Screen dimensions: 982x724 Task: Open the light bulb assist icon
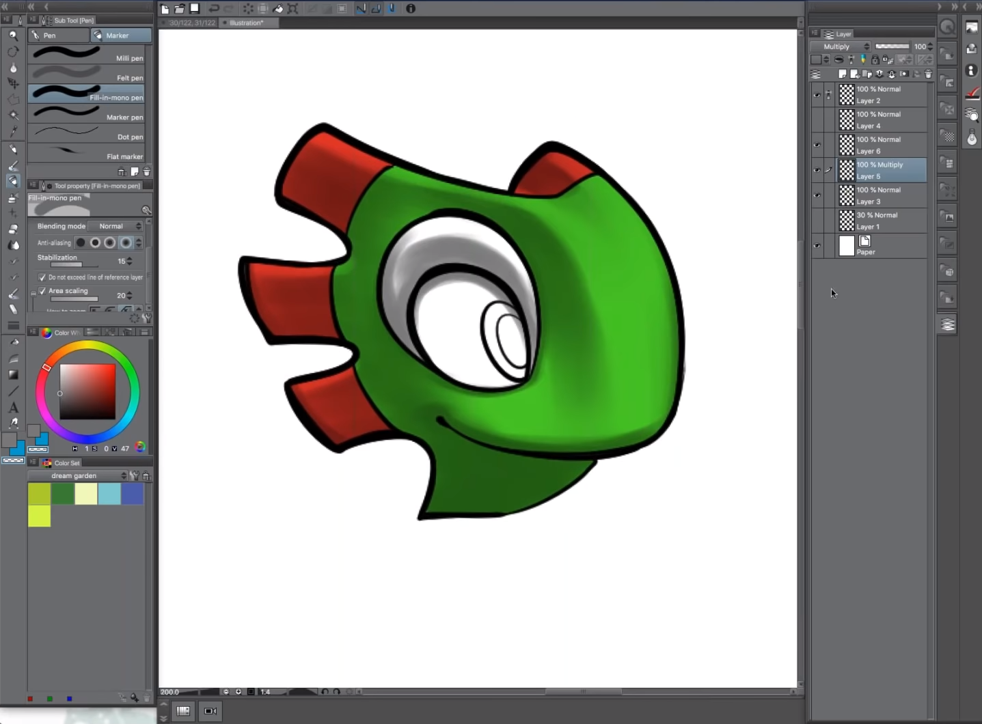pyautogui.click(x=972, y=139)
